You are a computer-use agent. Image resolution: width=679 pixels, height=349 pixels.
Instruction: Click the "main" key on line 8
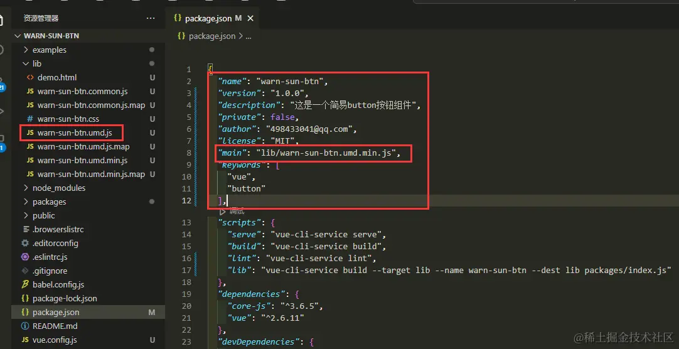pos(232,153)
